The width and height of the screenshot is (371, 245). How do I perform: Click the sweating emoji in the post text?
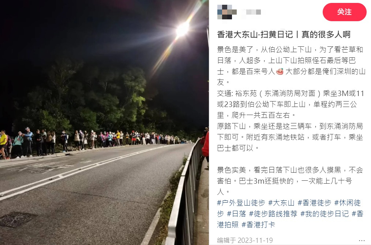(280, 71)
